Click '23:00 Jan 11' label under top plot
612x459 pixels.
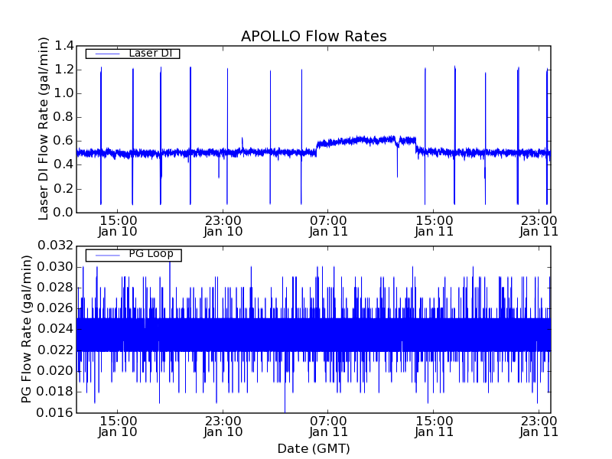tap(539, 226)
